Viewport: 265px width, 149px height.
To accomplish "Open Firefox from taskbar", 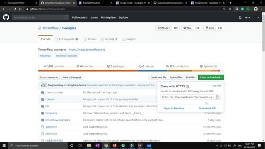I will click(114, 145).
